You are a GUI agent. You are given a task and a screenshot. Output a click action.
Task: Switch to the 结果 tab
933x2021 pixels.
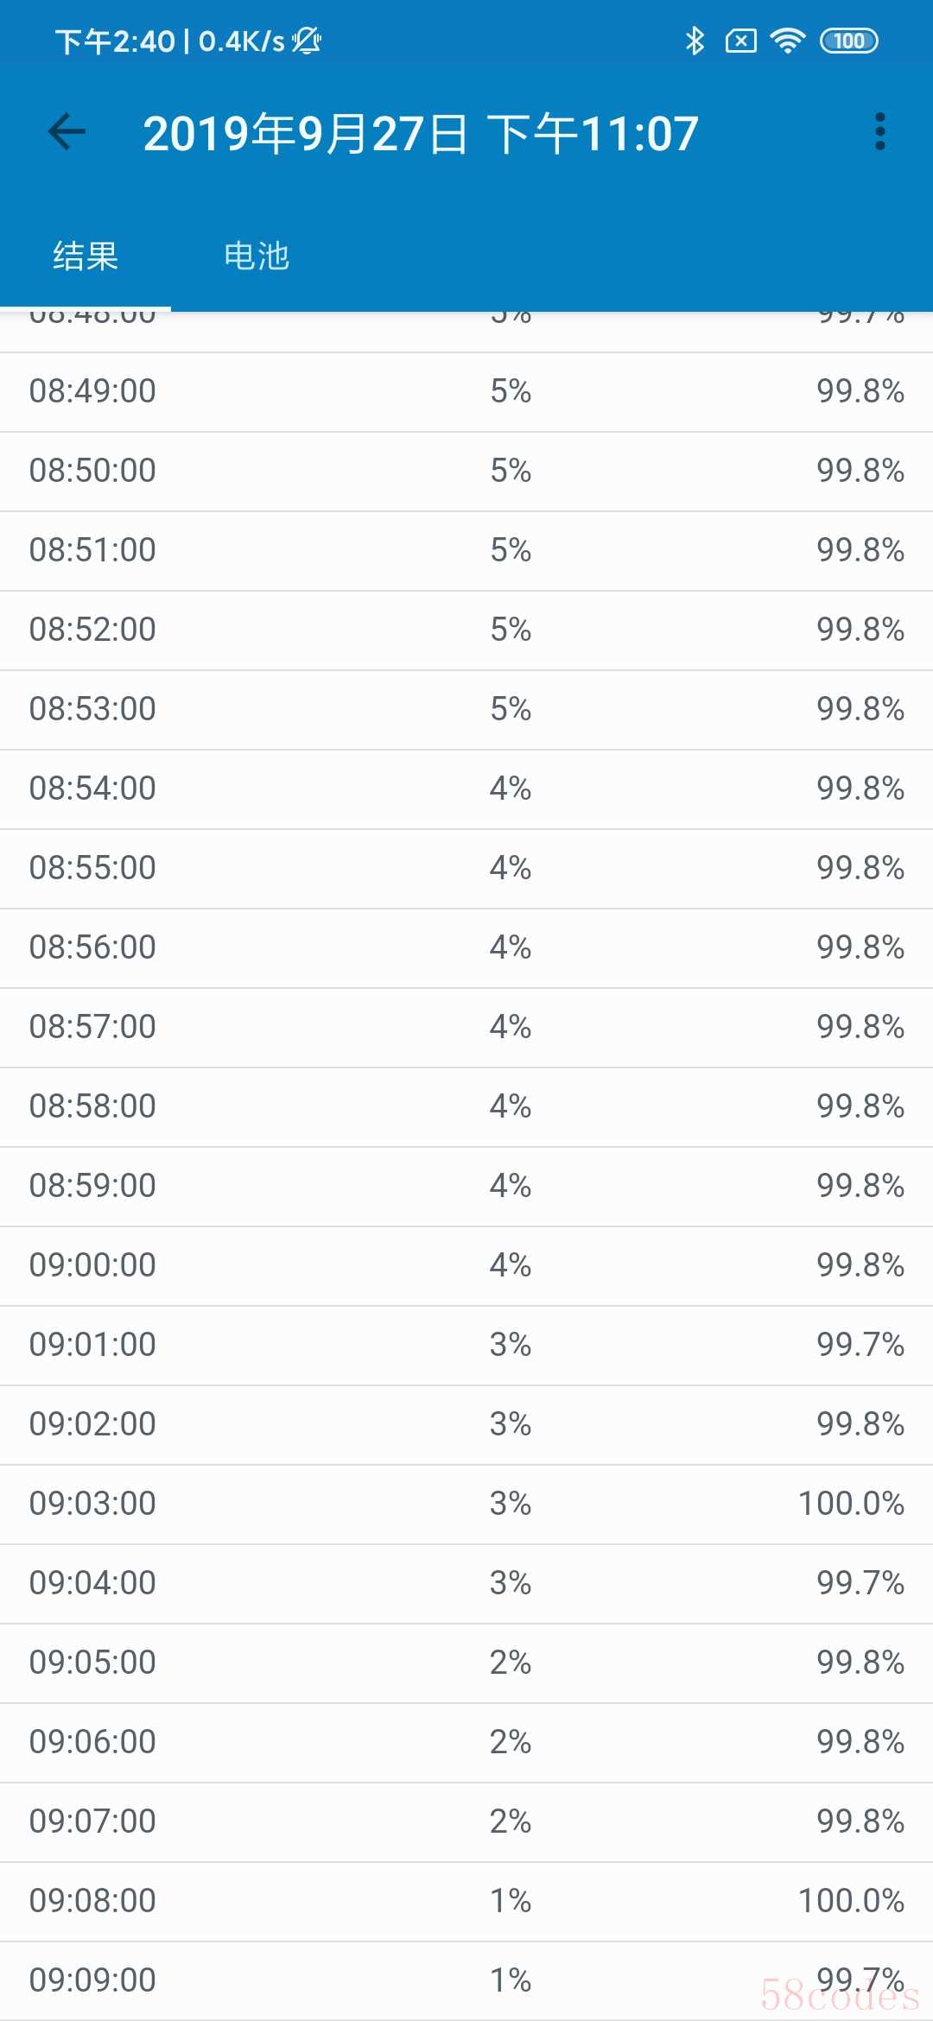pos(86,257)
